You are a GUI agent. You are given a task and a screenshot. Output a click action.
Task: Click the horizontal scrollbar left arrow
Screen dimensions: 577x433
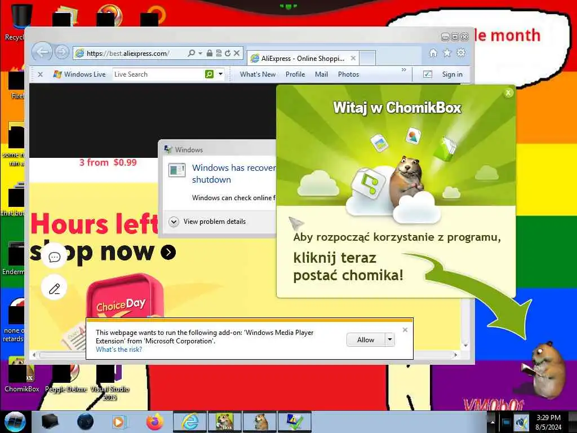(34, 355)
